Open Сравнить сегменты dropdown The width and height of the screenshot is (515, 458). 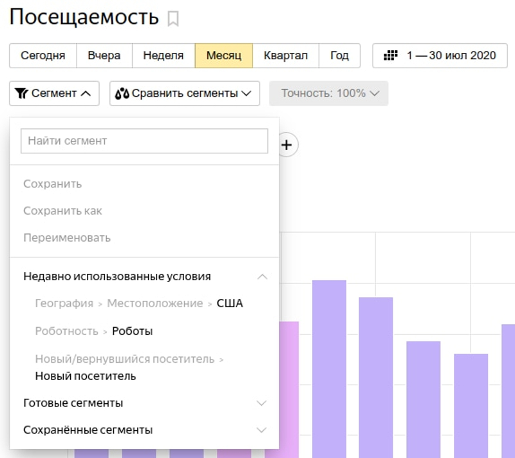(185, 93)
